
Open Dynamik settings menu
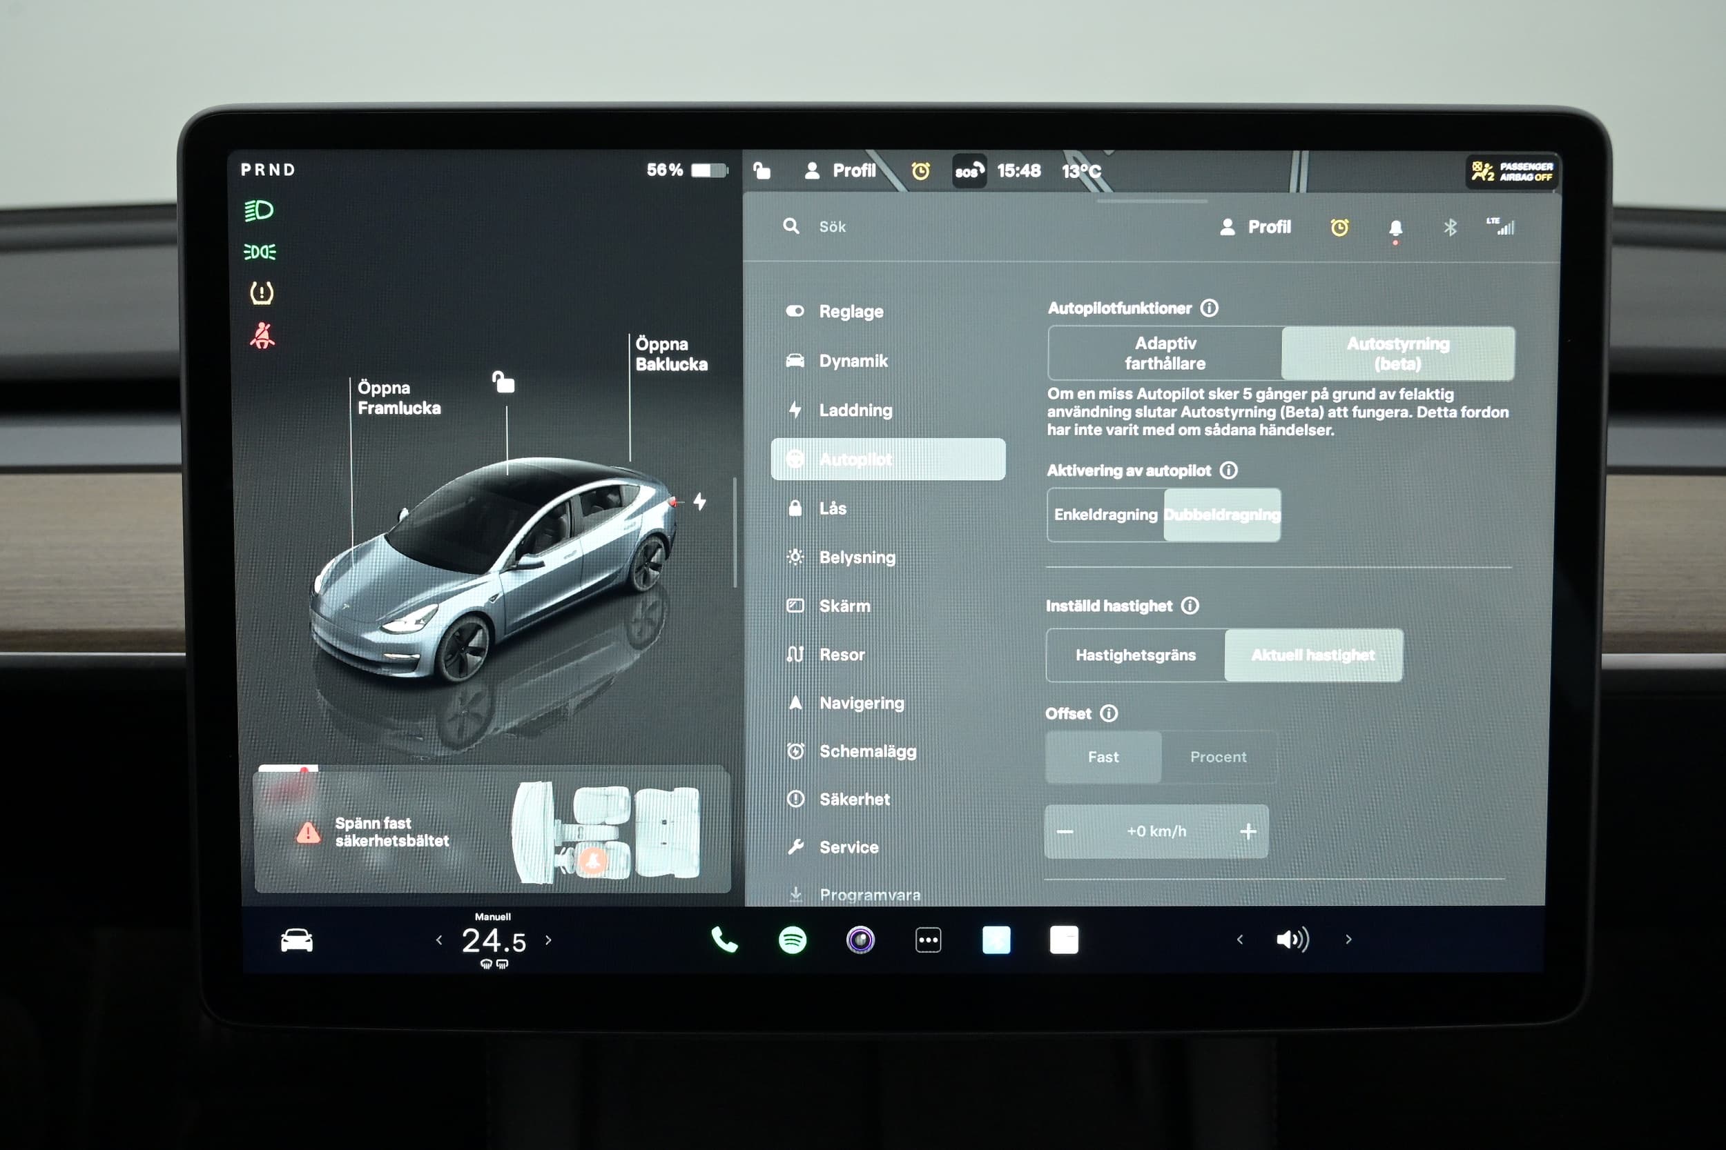[x=888, y=361]
